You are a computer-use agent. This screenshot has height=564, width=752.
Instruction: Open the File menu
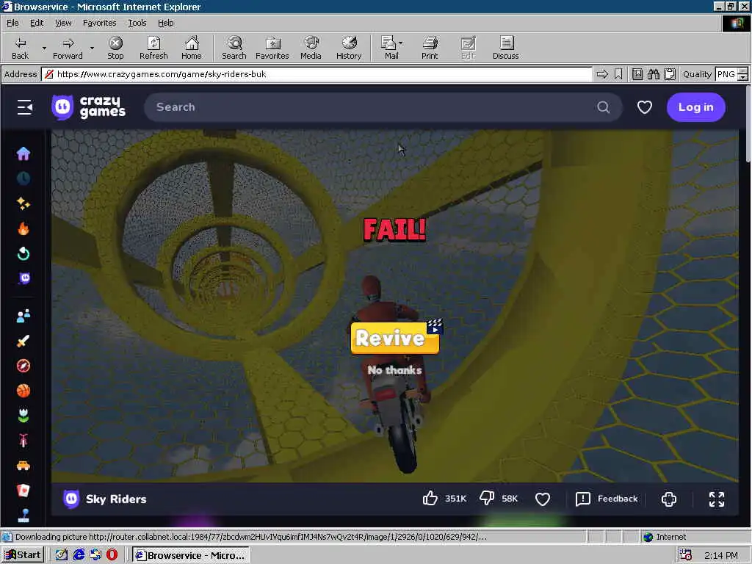coord(12,23)
